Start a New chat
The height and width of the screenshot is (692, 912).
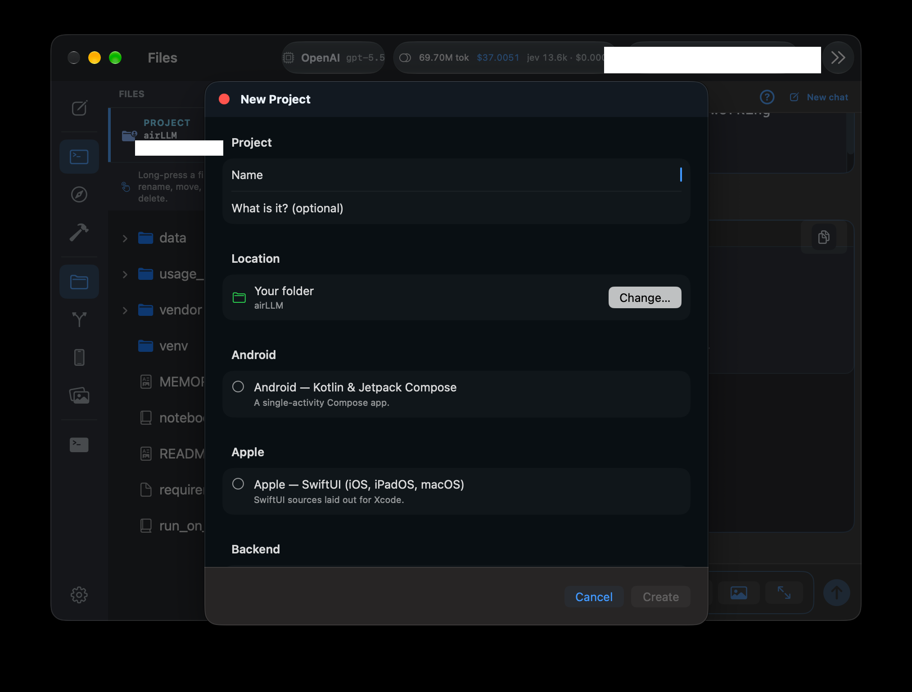(819, 97)
